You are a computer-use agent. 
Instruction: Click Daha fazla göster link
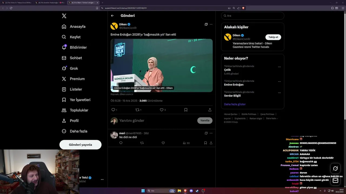[x=235, y=104]
